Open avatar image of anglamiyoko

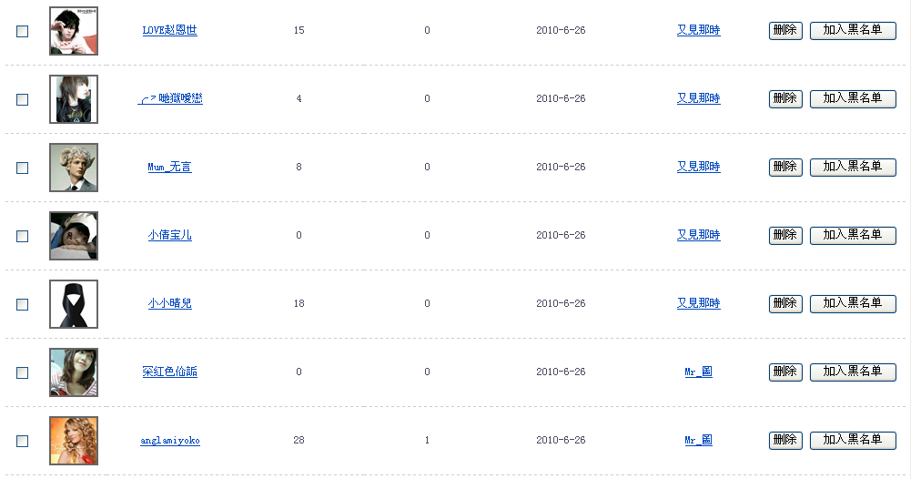coord(74,441)
